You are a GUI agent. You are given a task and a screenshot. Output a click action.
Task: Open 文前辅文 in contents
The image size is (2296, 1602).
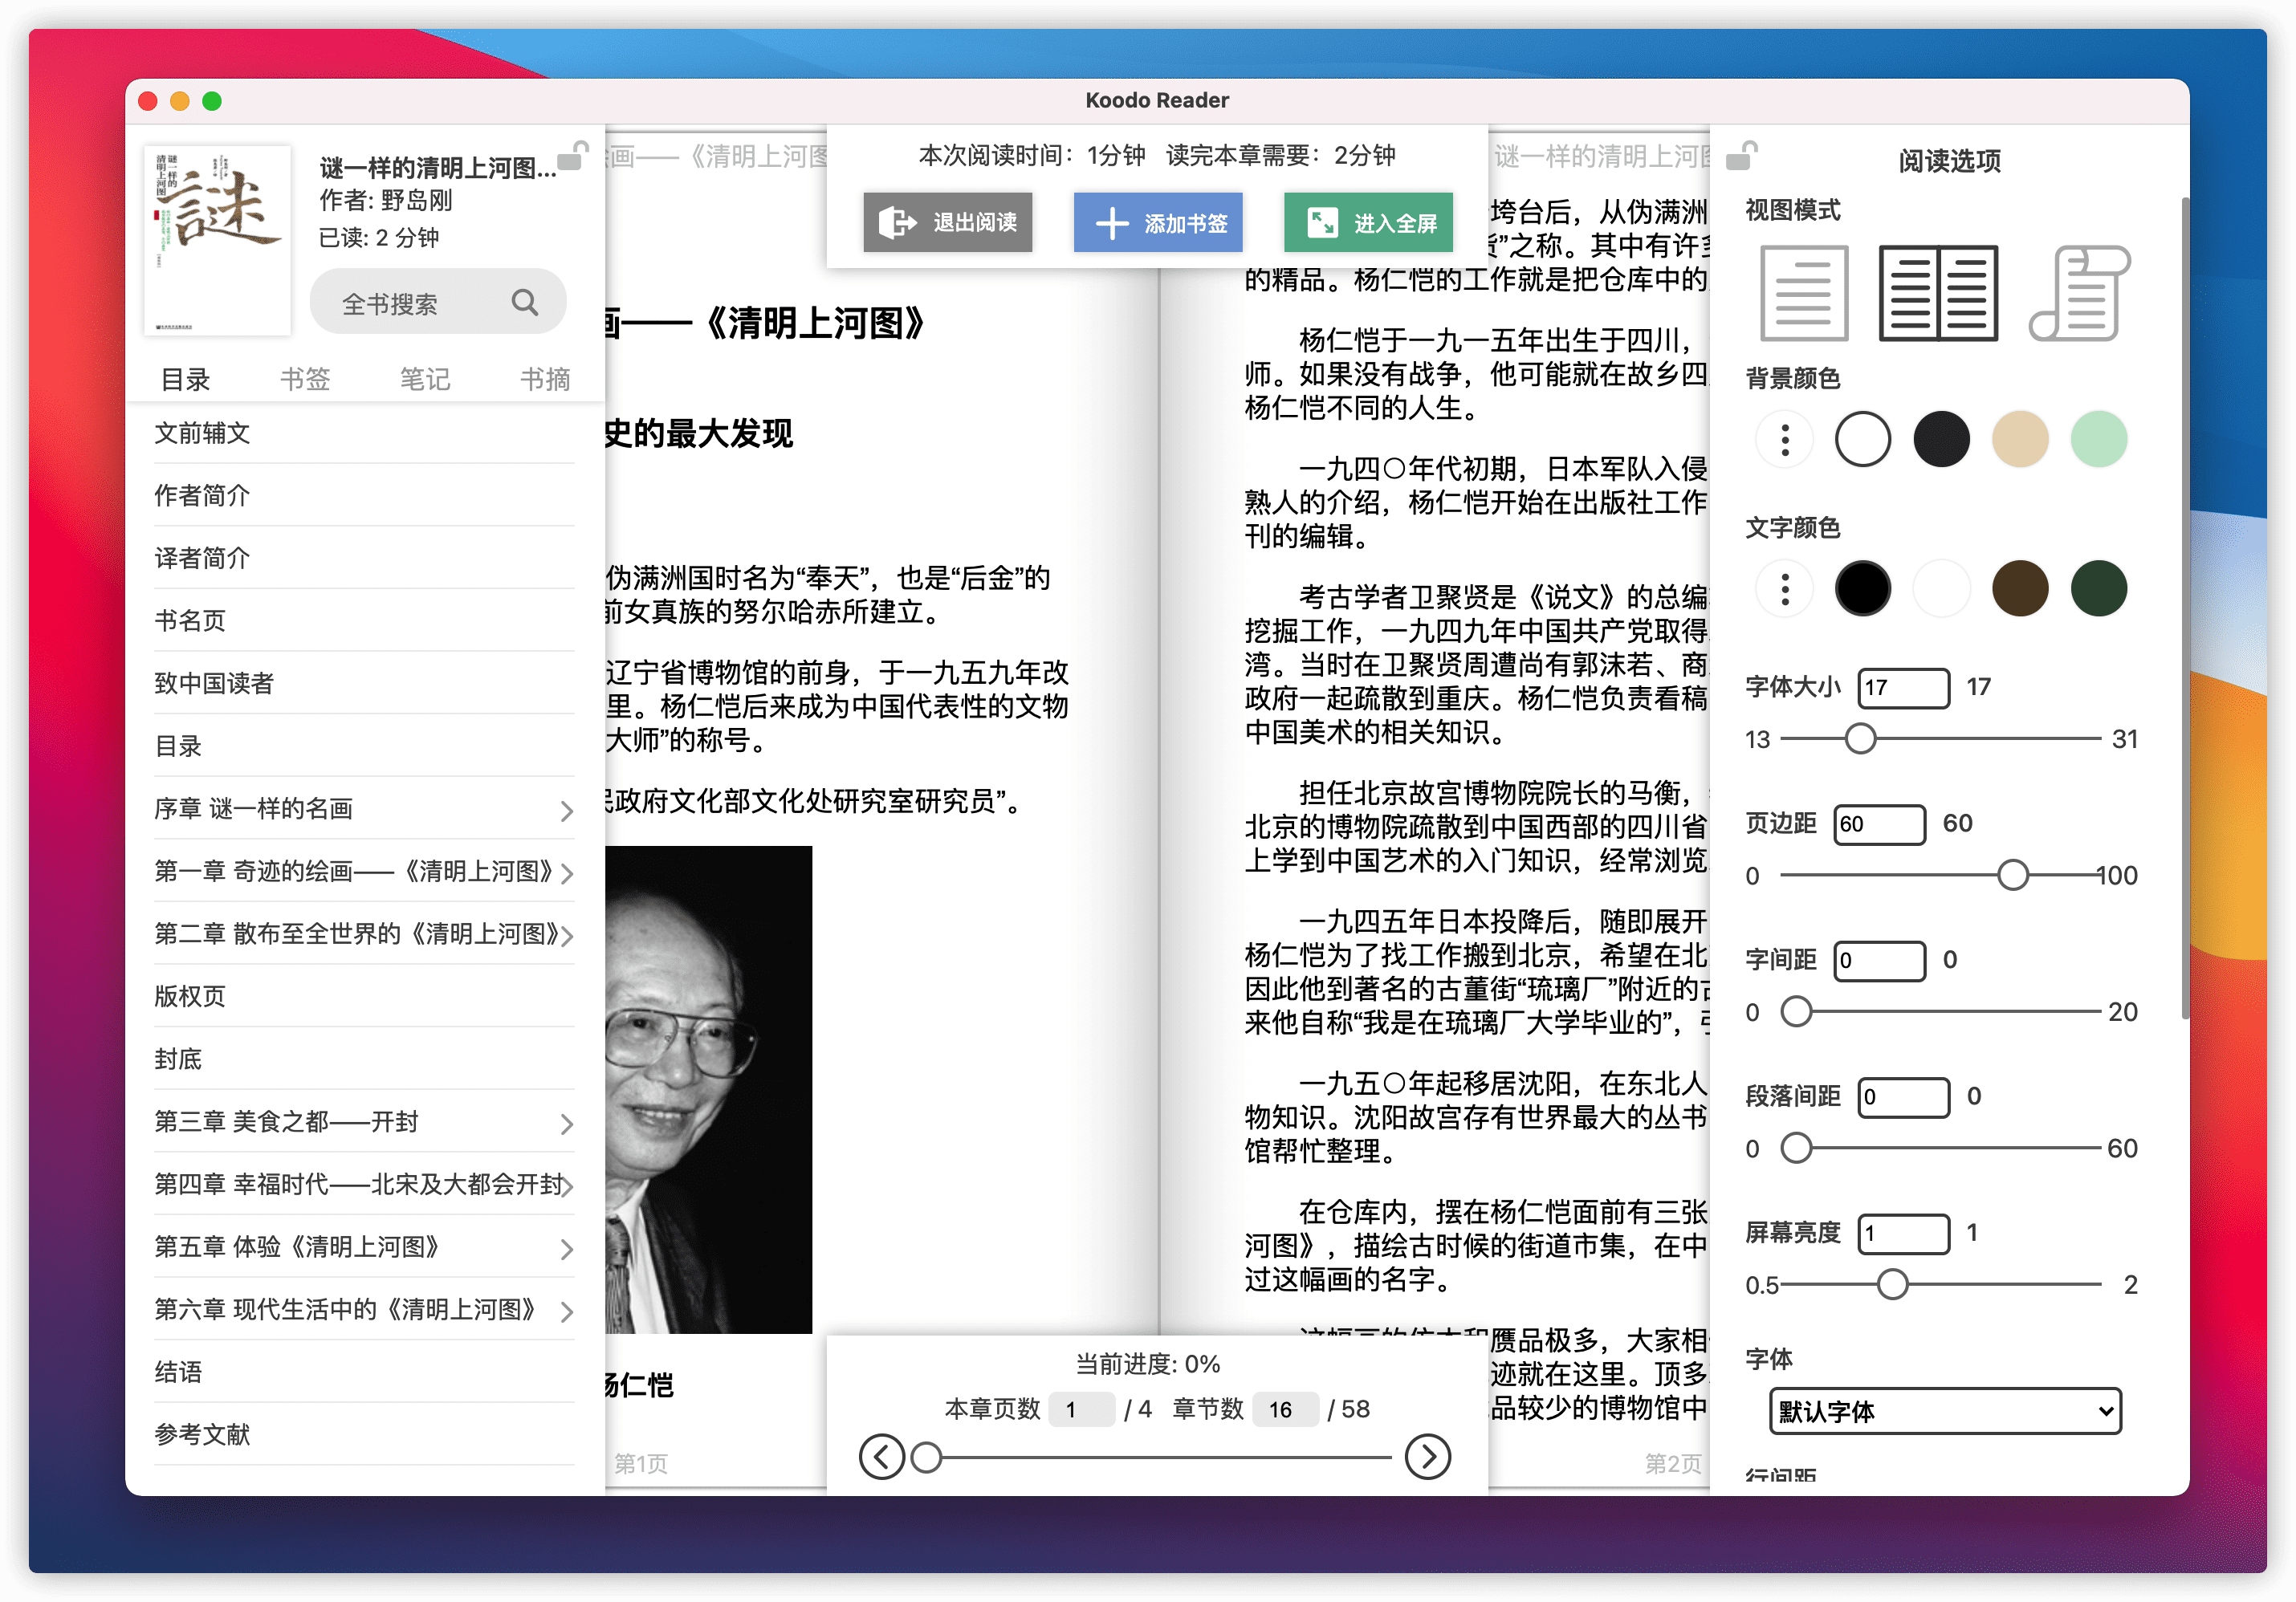pyautogui.click(x=364, y=433)
